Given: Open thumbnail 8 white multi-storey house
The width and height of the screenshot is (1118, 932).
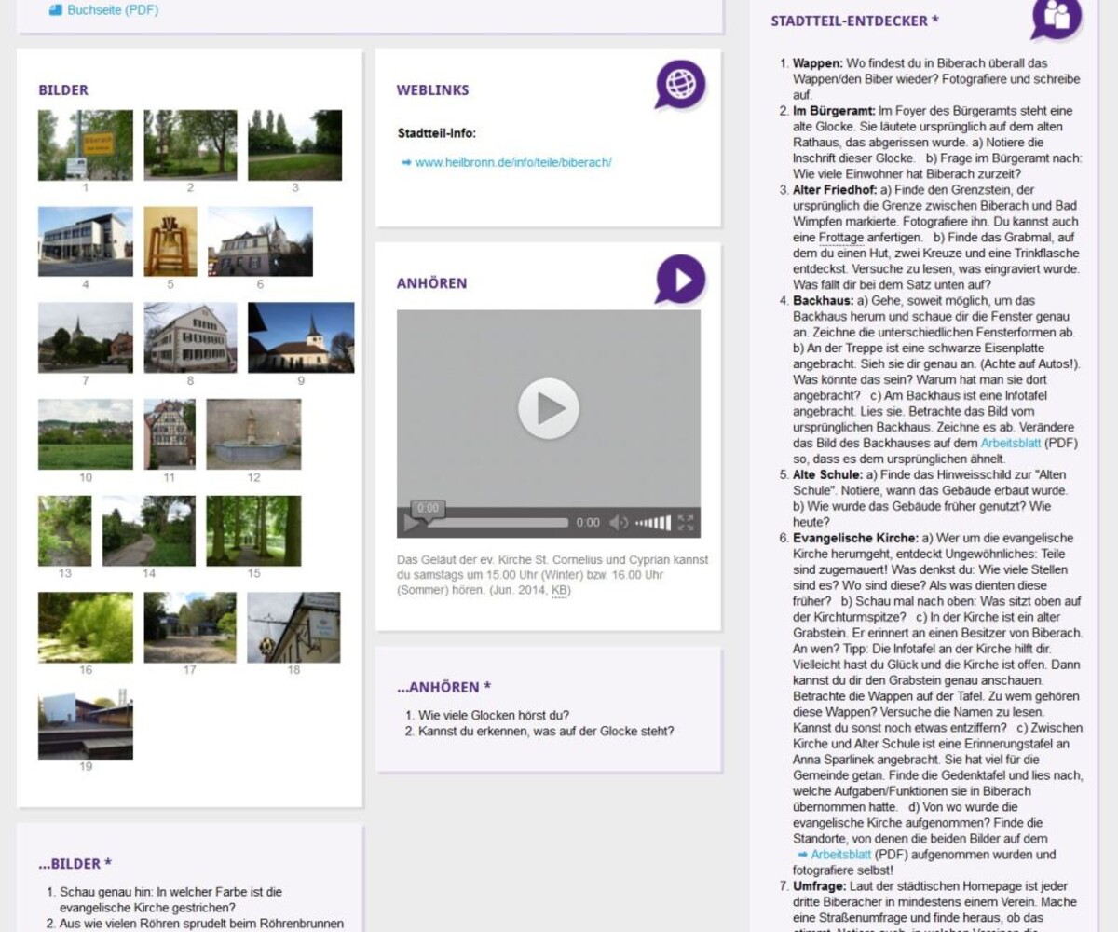Looking at the screenshot, I should pos(190,337).
